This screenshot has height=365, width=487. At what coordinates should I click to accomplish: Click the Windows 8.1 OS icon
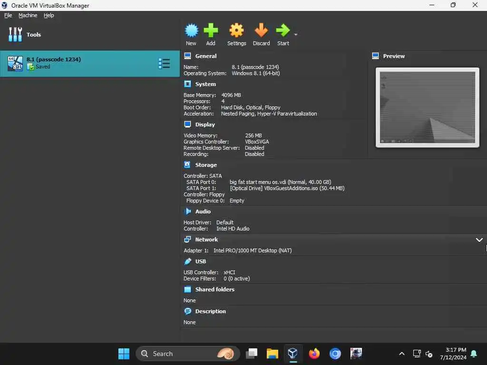coord(15,63)
